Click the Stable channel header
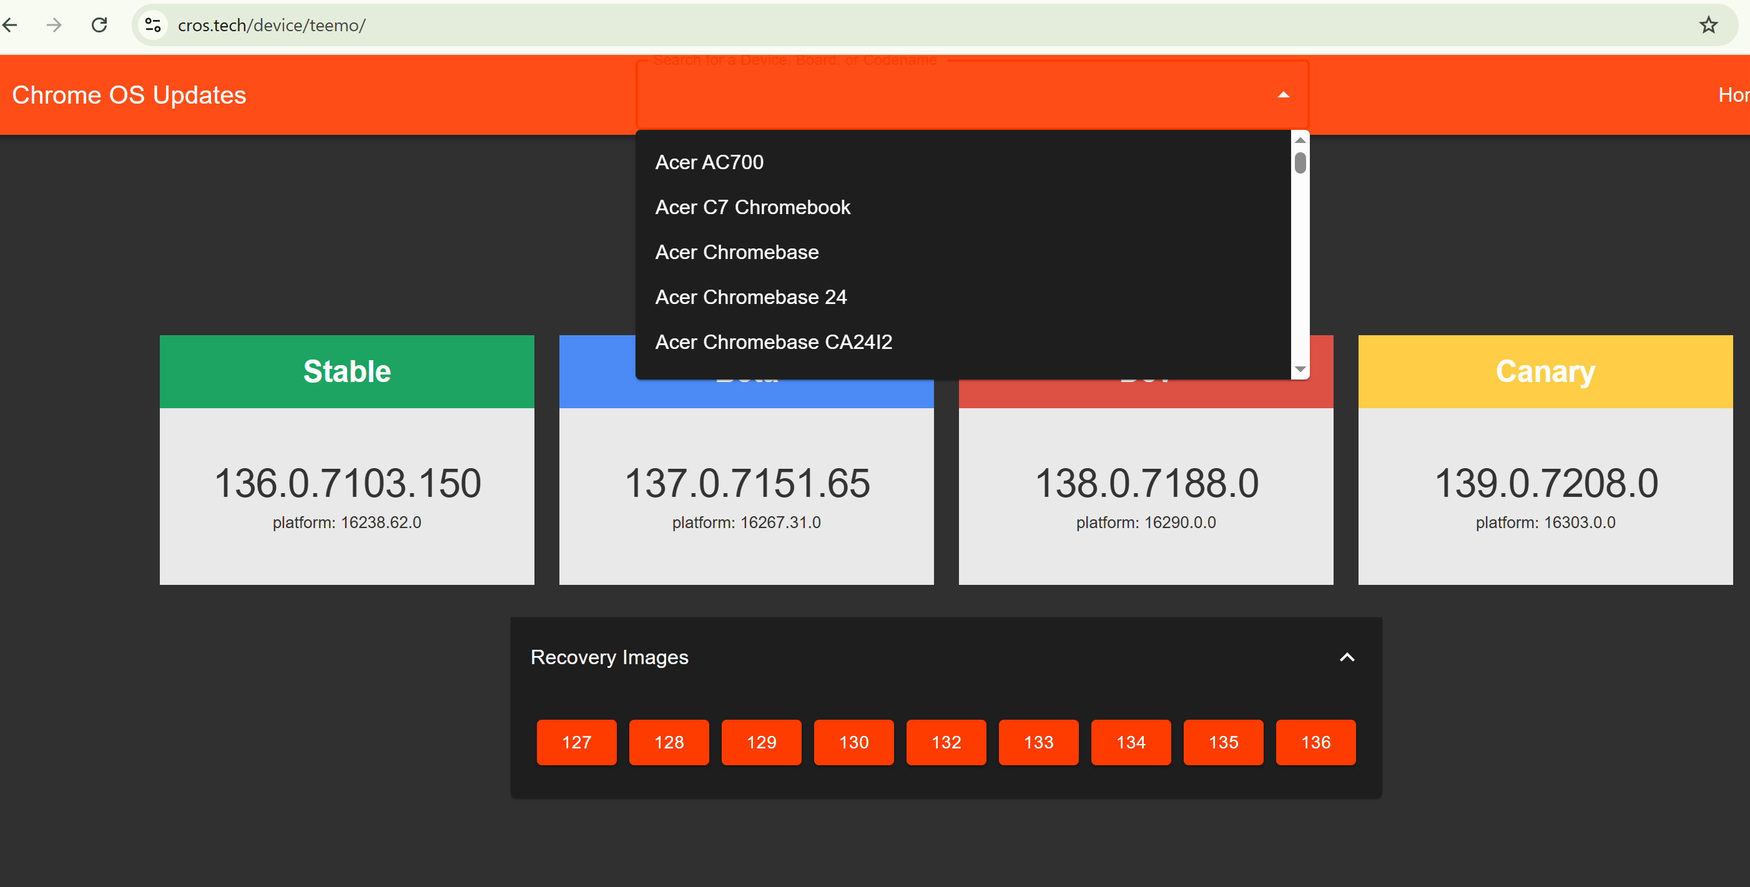The image size is (1750, 887). pyautogui.click(x=347, y=371)
